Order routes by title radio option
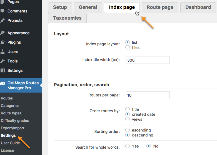 coord(128,109)
